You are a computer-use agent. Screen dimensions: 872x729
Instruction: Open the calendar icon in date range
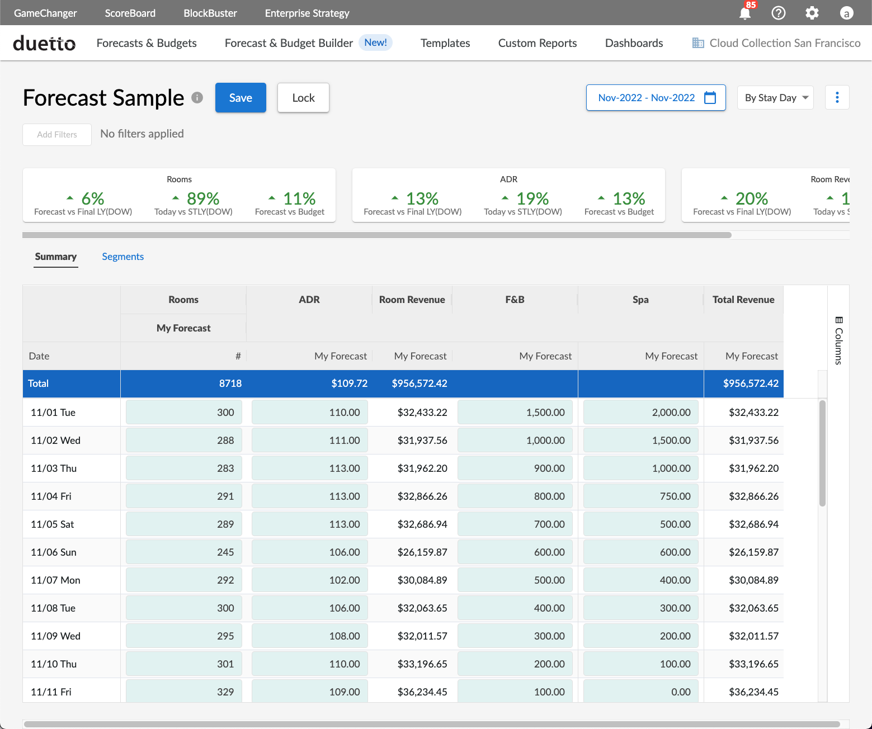click(710, 98)
